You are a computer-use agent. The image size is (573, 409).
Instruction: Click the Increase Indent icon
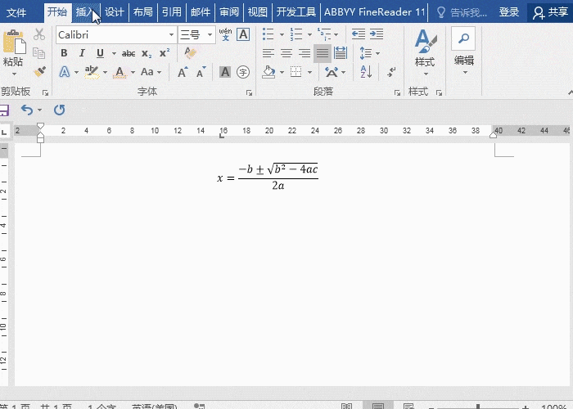click(376, 34)
